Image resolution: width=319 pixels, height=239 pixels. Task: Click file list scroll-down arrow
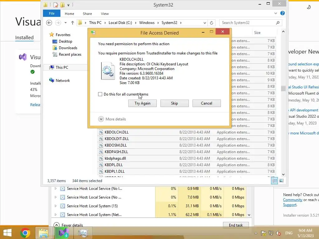tap(283, 175)
